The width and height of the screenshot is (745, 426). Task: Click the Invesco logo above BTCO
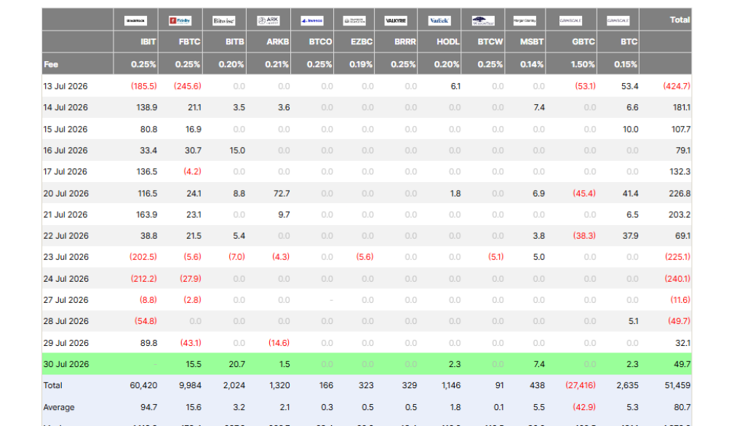point(312,21)
